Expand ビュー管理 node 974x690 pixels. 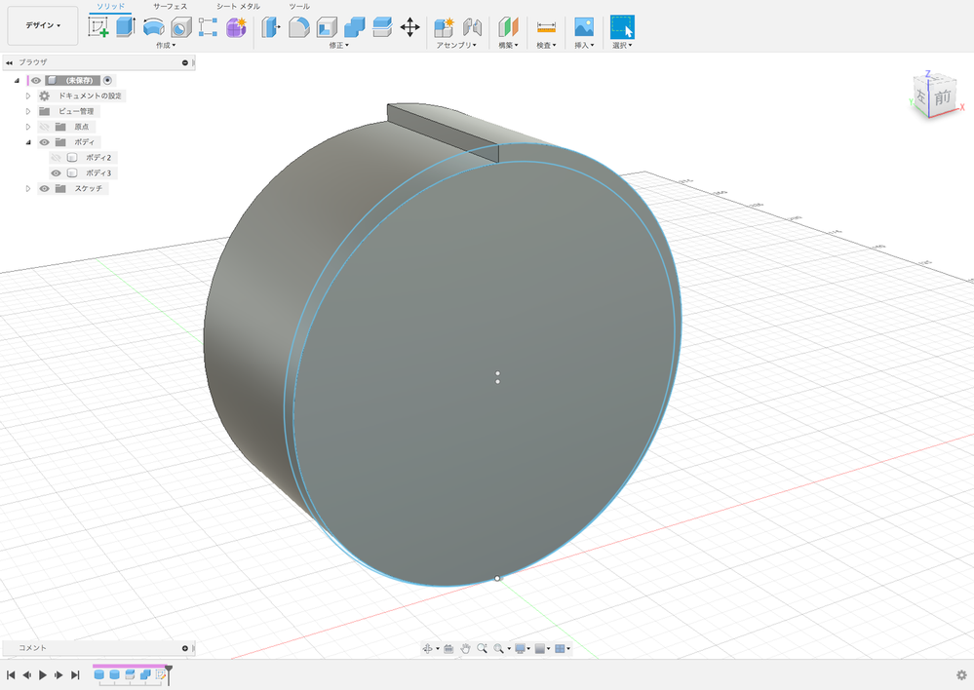point(28,111)
